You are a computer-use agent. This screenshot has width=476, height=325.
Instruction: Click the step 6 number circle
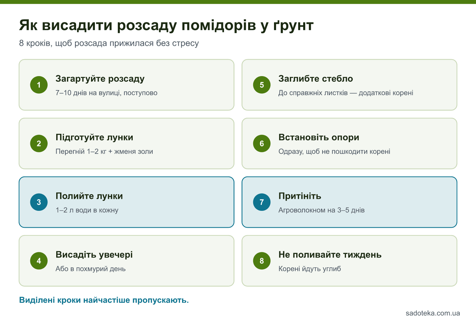pos(262,143)
